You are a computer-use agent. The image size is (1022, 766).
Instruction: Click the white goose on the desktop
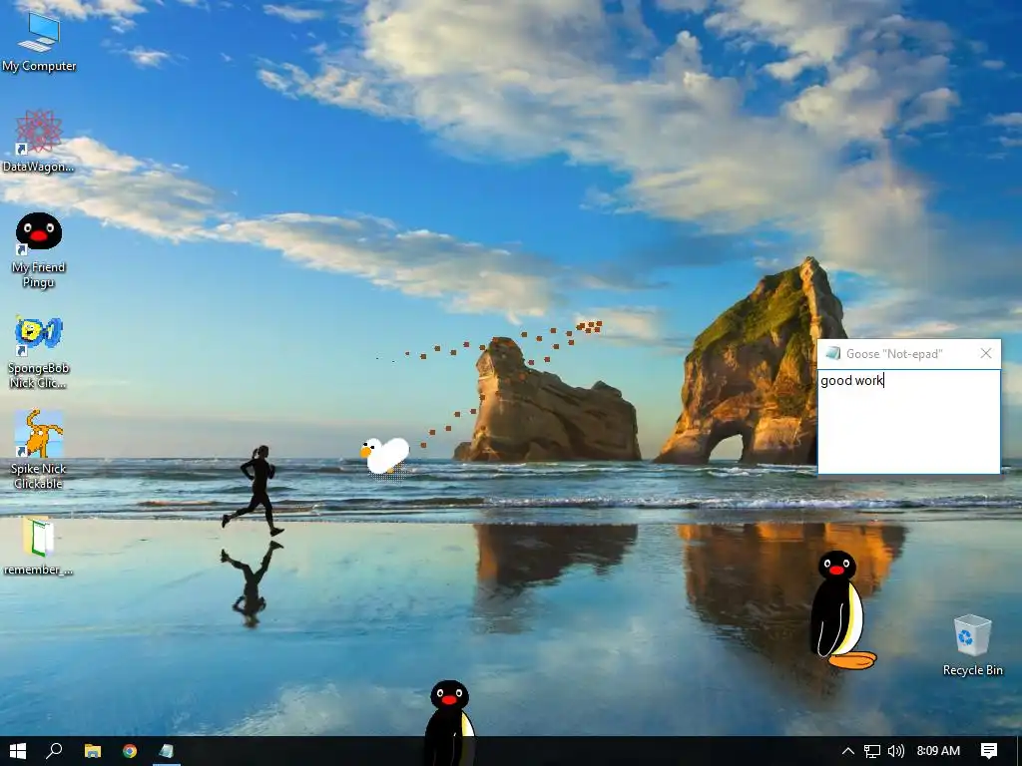385,456
